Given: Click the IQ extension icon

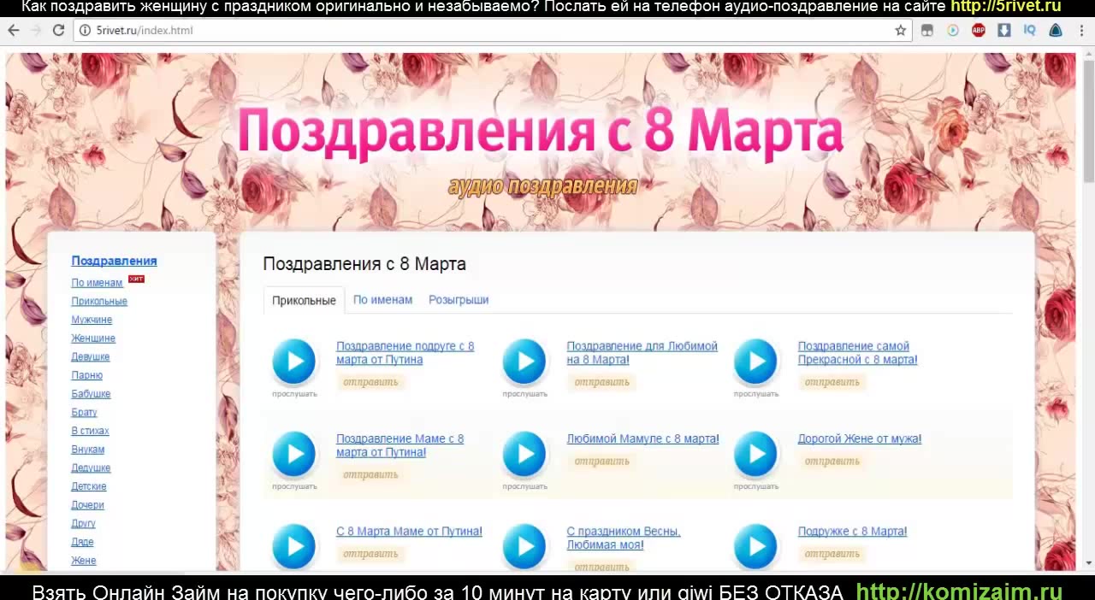Looking at the screenshot, I should 1030,30.
